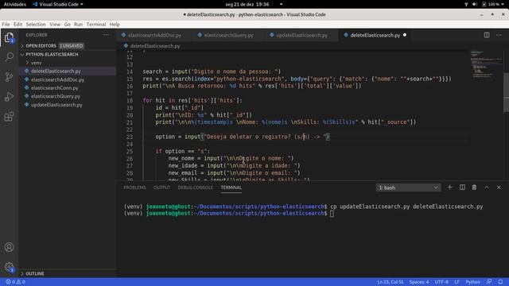This screenshot has width=509, height=286.
Task: Open the feedback icon in status bar
Action: coord(489,282)
